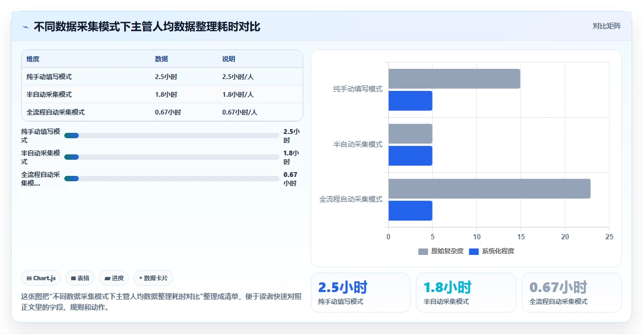Click progress bar for 纯手动填写模式
This screenshot has height=334, width=643.
(x=172, y=136)
